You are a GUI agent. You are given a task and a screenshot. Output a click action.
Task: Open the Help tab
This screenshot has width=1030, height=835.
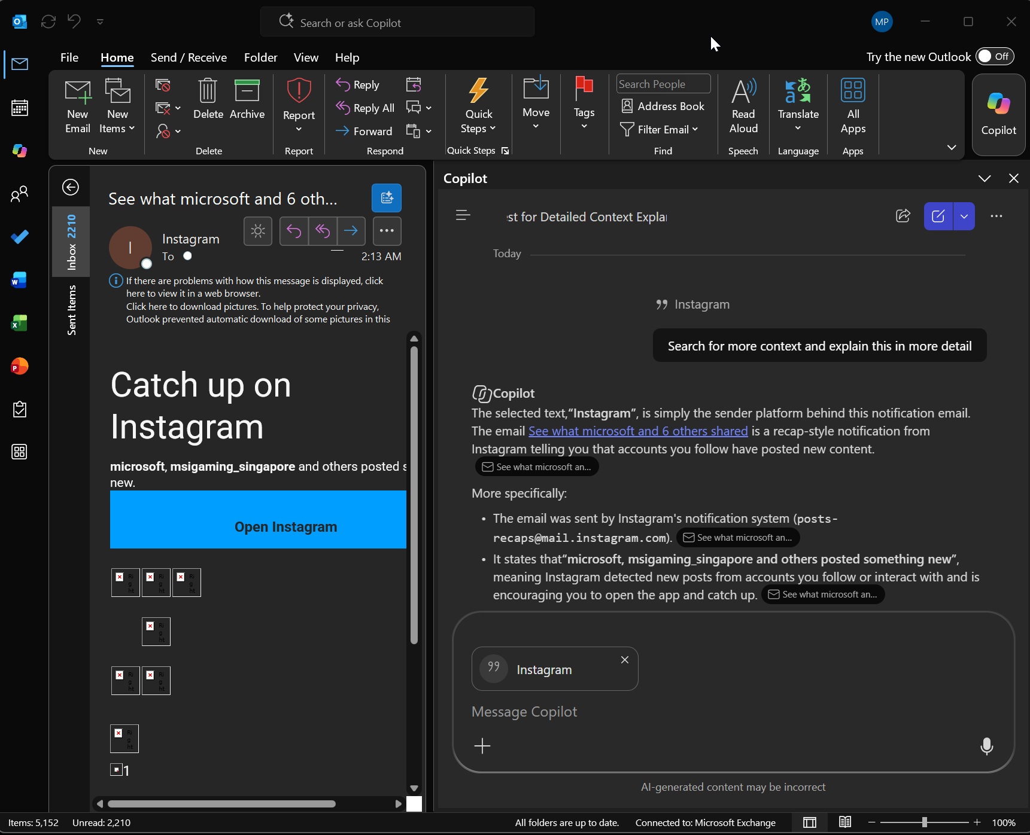tap(347, 57)
